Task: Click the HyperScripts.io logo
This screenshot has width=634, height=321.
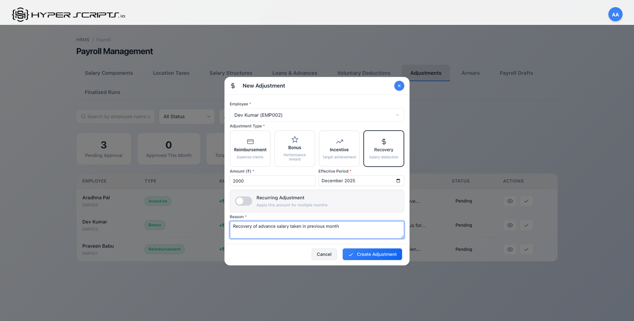Action: tap(69, 15)
